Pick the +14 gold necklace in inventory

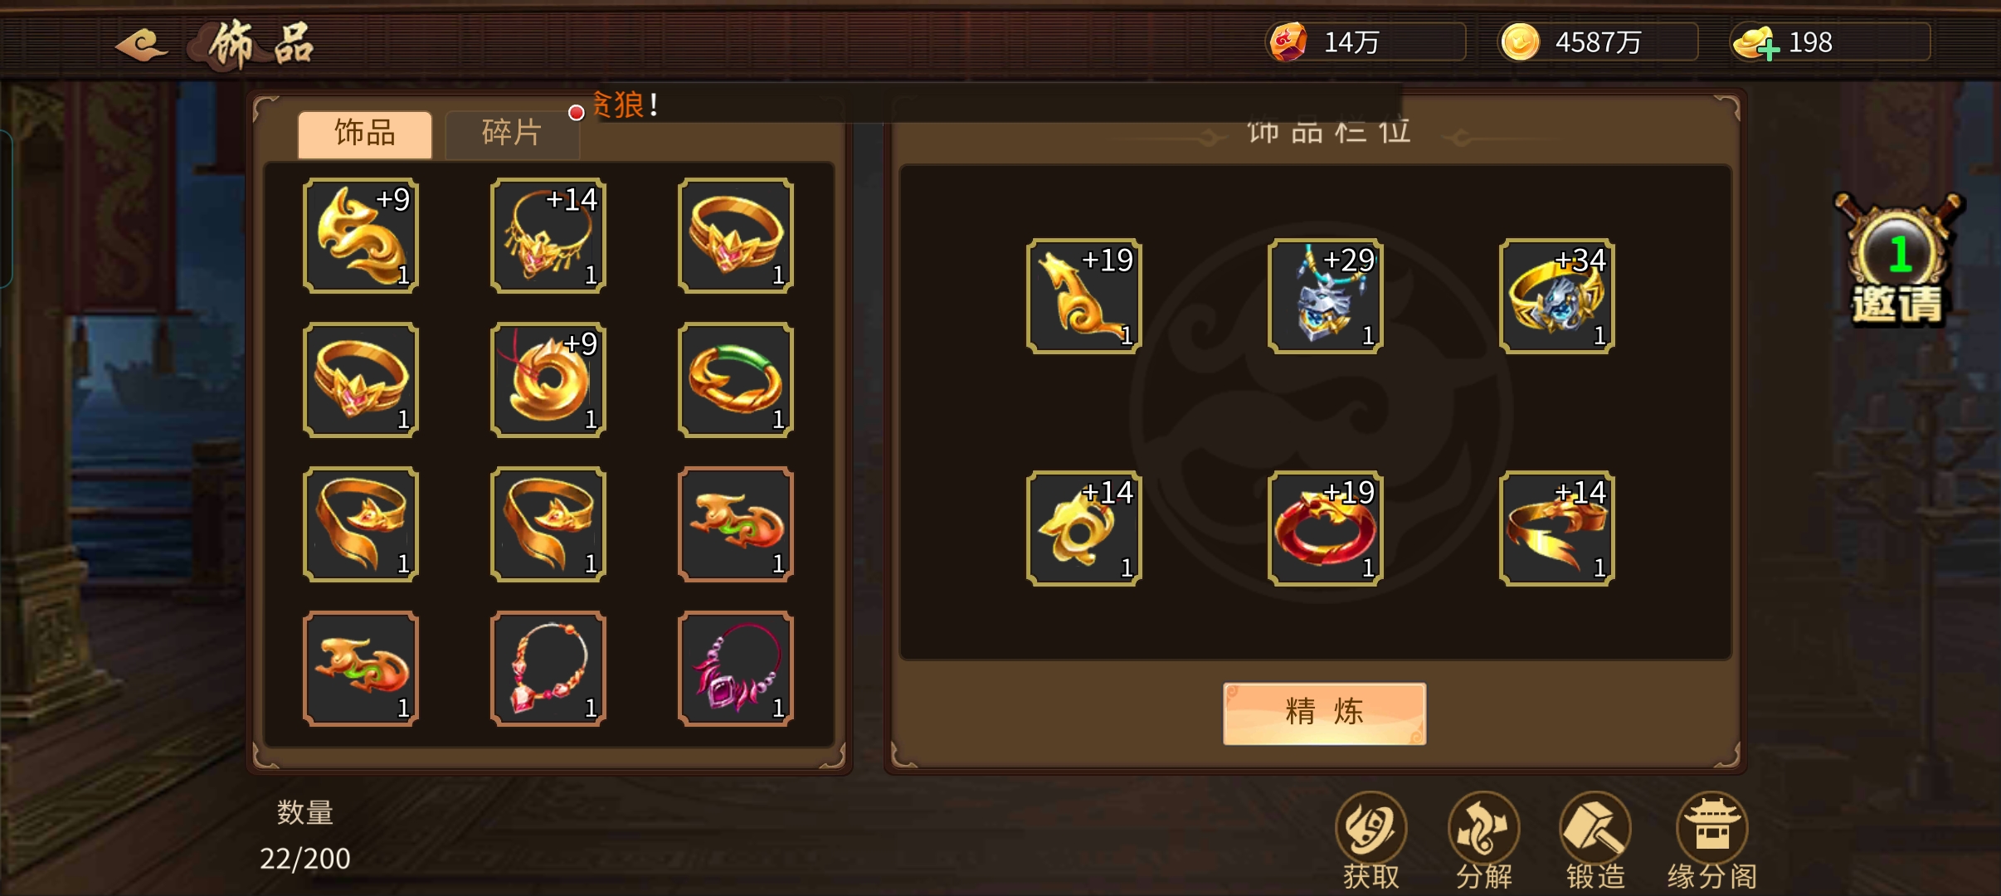[x=548, y=236]
